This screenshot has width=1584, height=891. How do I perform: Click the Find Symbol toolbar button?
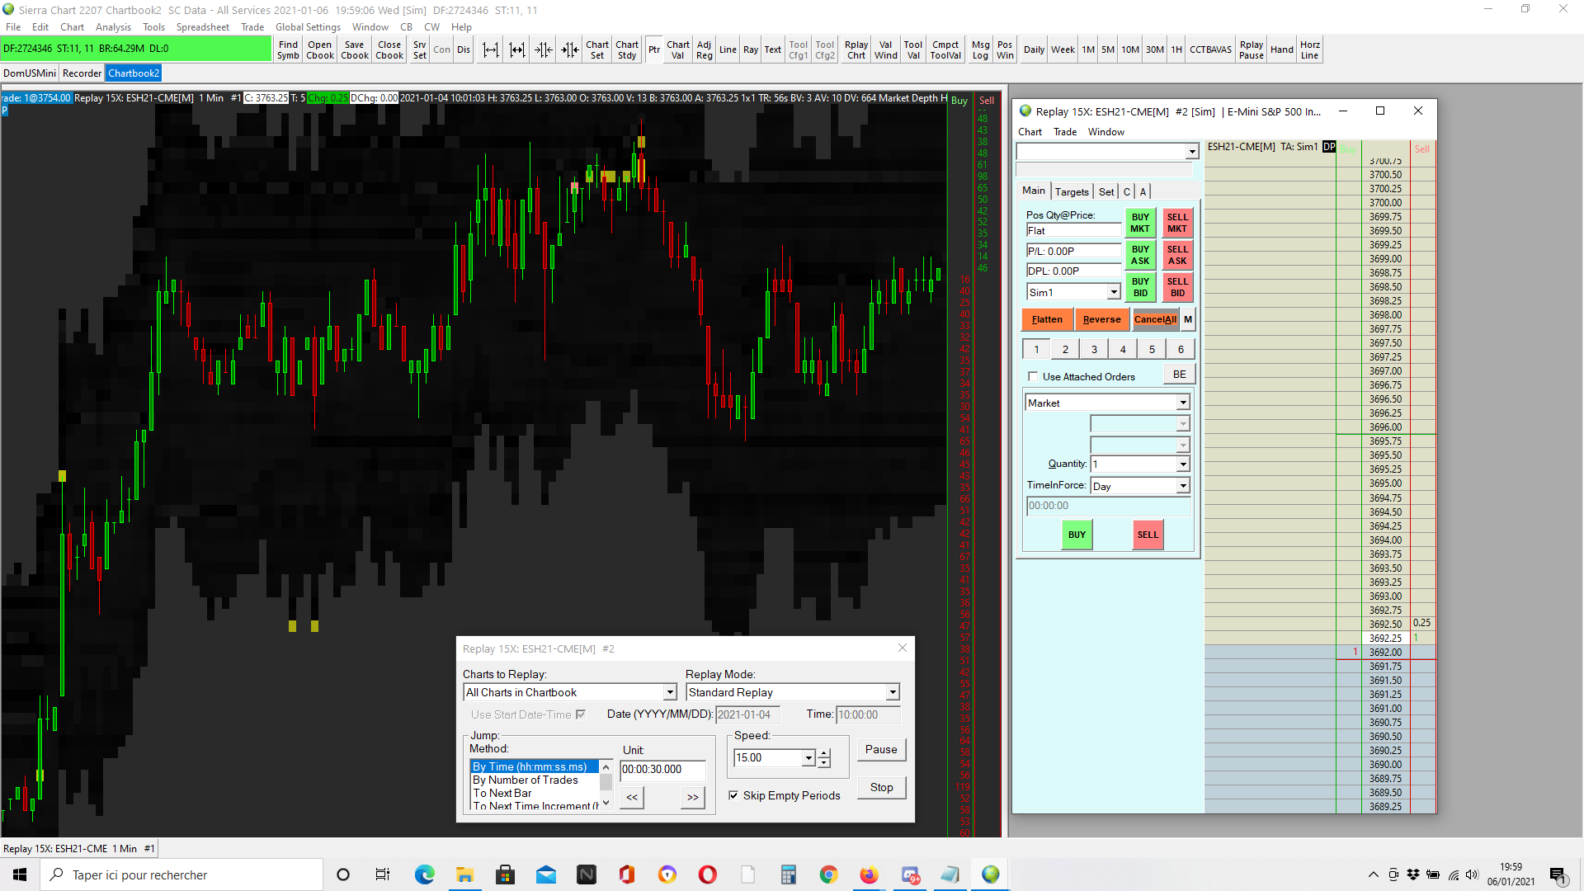point(288,50)
